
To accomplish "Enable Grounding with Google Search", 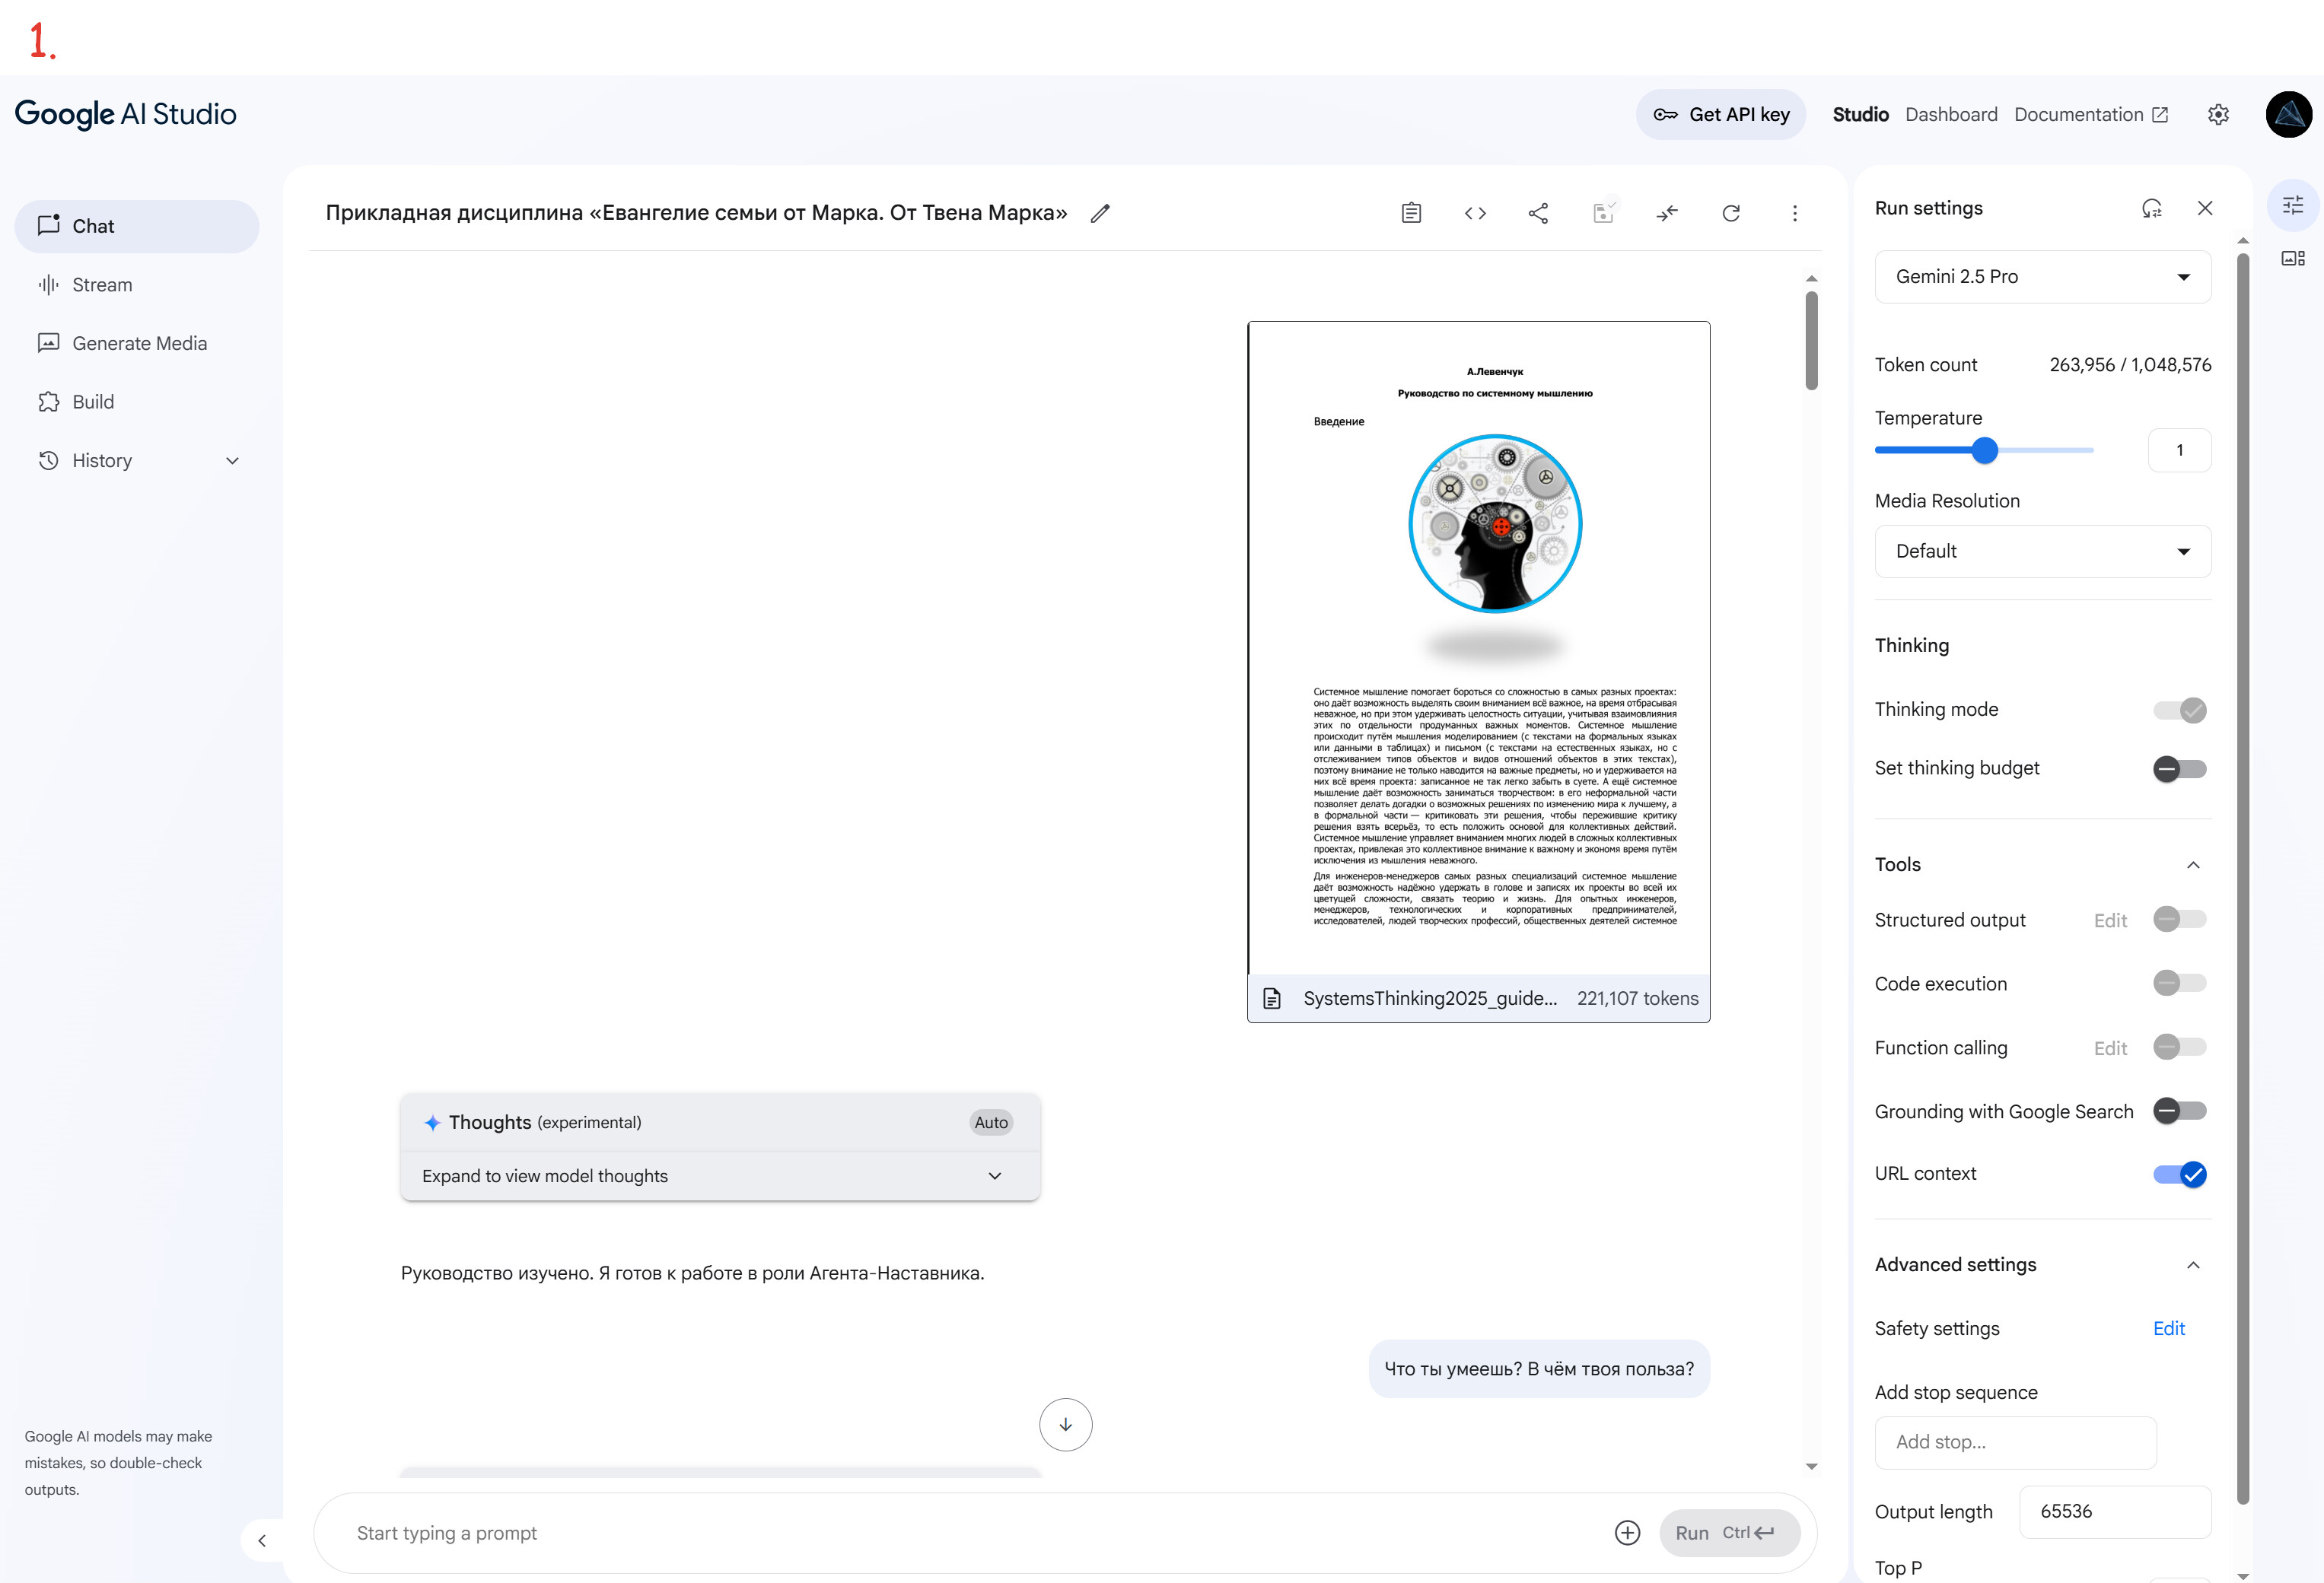I will (2179, 1111).
